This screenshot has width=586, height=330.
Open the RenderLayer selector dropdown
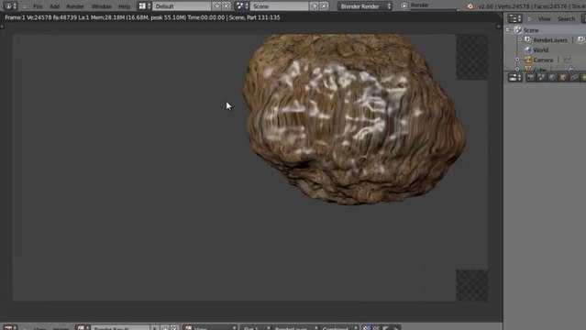[295, 328]
